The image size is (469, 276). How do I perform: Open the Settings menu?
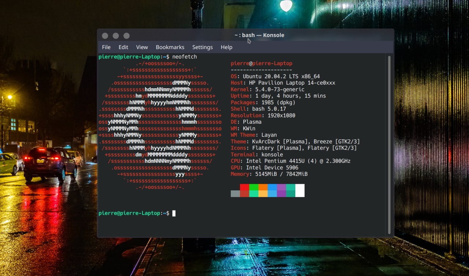pos(202,47)
